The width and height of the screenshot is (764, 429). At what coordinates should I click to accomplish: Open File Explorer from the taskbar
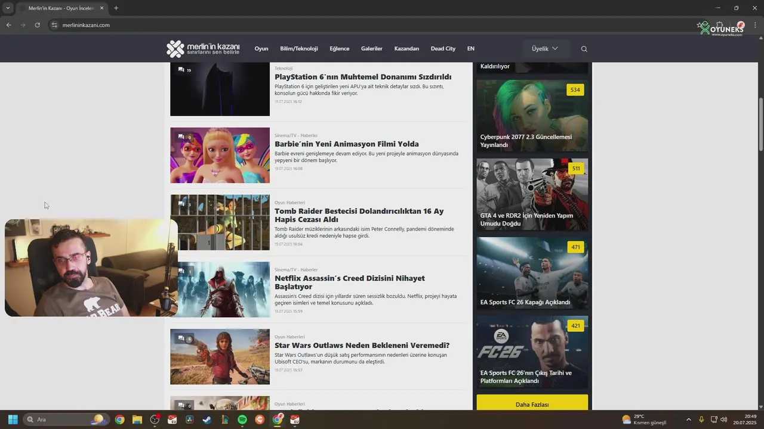[x=137, y=419]
